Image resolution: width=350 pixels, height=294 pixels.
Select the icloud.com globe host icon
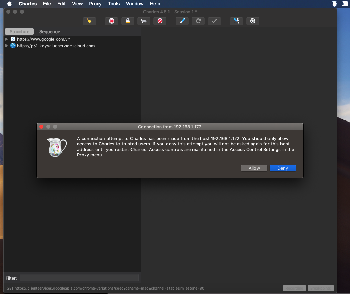[13, 46]
